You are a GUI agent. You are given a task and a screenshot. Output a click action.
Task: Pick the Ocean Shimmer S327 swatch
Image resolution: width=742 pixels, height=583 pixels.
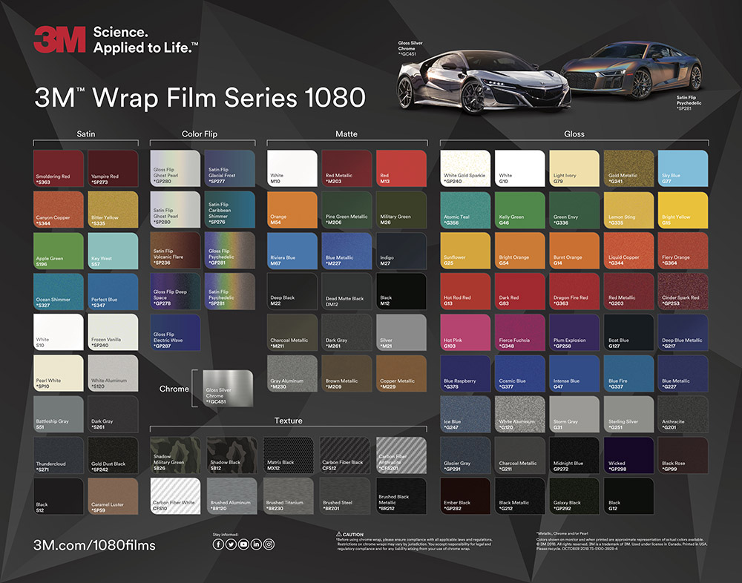click(x=58, y=291)
